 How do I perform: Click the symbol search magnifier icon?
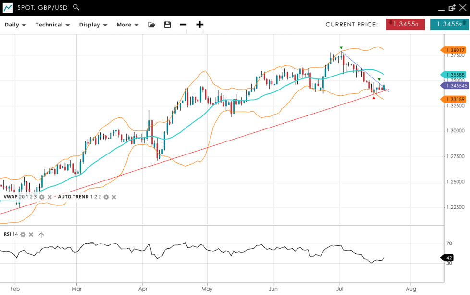point(76,7)
